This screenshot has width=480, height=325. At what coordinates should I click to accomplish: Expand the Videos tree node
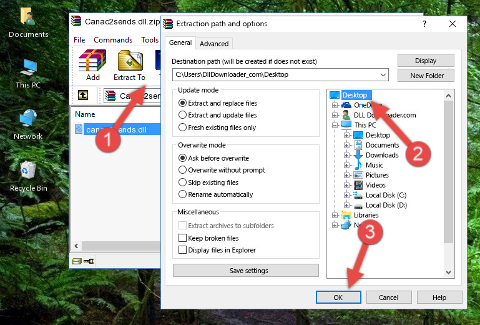pos(346,185)
